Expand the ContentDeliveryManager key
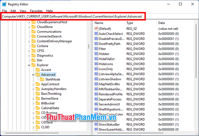 coord(29,41)
